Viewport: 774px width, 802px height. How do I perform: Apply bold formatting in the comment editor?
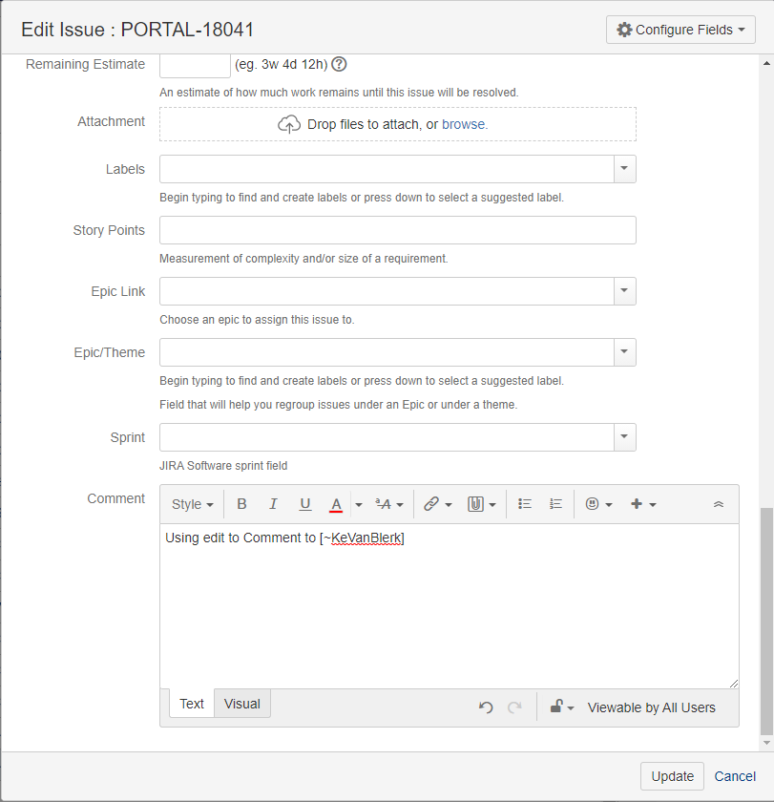tap(241, 503)
